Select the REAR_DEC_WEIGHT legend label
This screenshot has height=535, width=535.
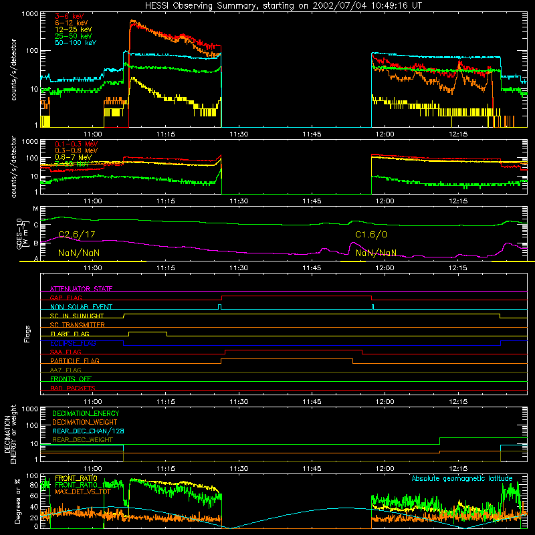pos(82,440)
